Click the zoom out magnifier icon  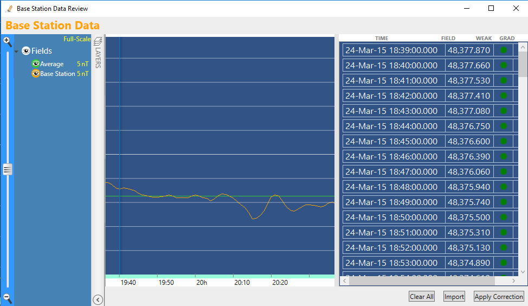click(7, 298)
